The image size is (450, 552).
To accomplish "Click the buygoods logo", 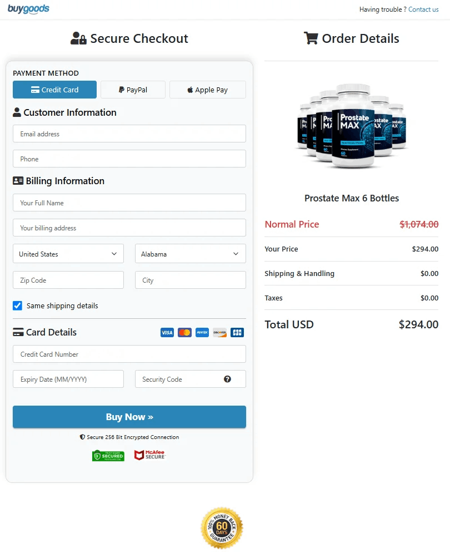I will pyautogui.click(x=28, y=9).
